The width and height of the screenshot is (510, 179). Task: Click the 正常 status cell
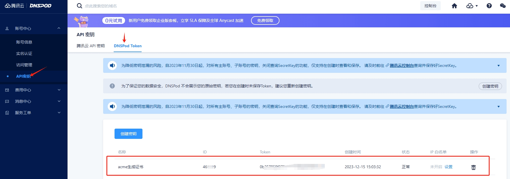[x=406, y=167]
